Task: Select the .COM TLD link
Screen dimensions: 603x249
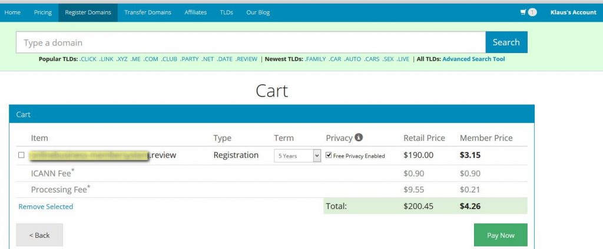Action: pos(151,59)
